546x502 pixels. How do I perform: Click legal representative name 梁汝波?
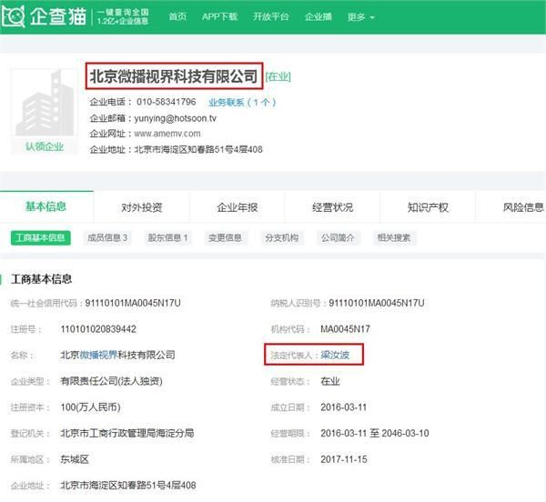[x=335, y=355]
